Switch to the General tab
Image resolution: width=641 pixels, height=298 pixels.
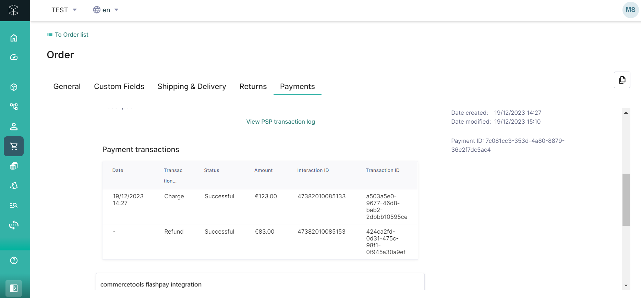tap(67, 87)
